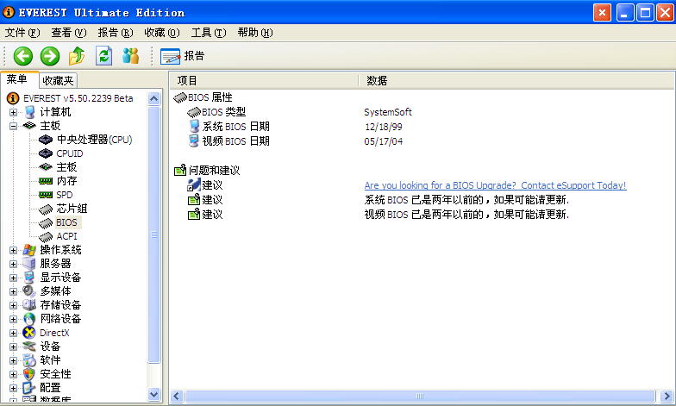Select the ACPI chip icon
Image resolution: width=676 pixels, height=406 pixels.
[x=45, y=236]
